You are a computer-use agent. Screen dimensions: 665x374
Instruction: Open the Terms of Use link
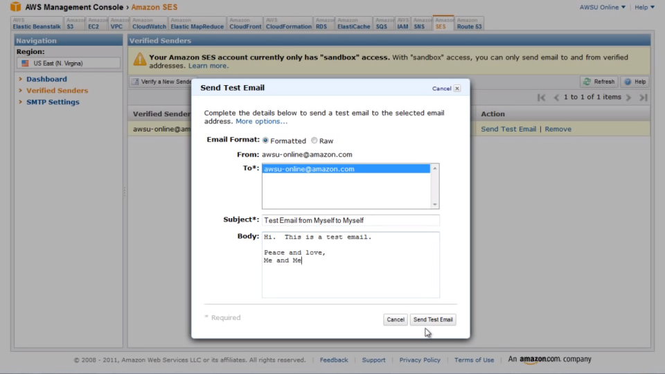(474, 359)
